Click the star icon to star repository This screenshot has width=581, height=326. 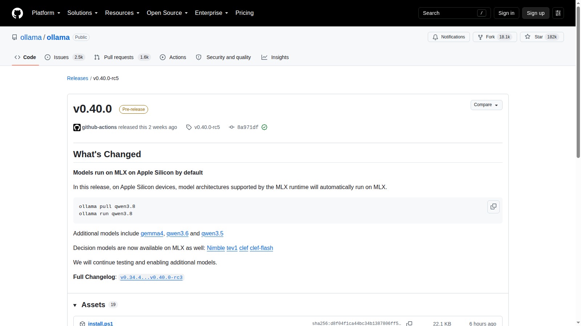tap(528, 37)
